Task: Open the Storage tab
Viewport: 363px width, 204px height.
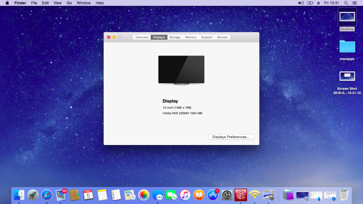Action: pos(175,37)
